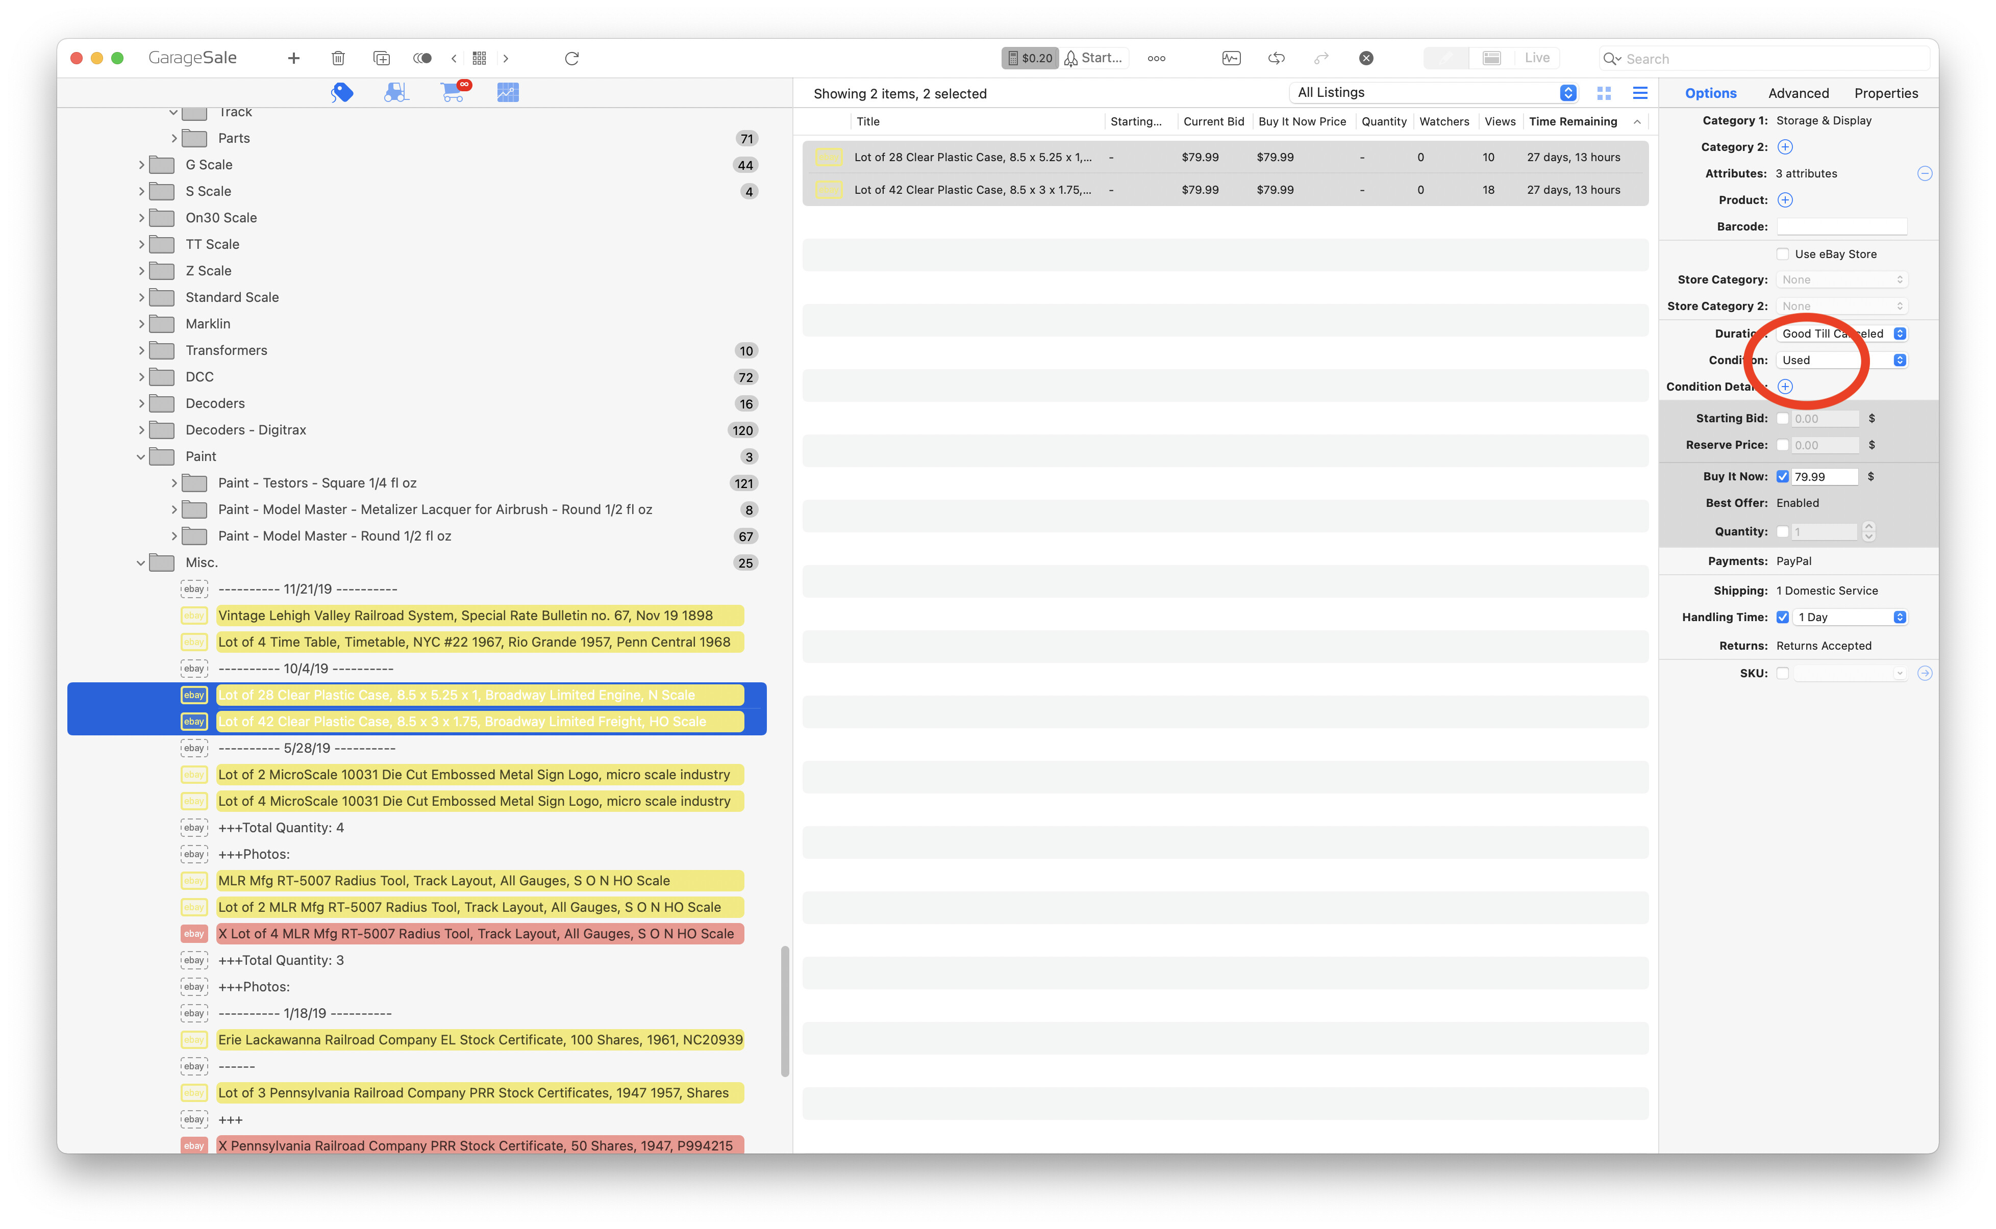Add a second category with the plus icon
The height and width of the screenshot is (1229, 1996).
coord(1785,147)
